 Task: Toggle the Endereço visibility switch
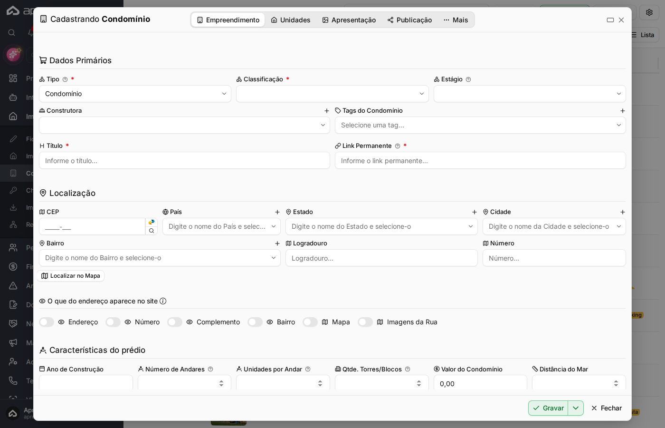point(47,322)
